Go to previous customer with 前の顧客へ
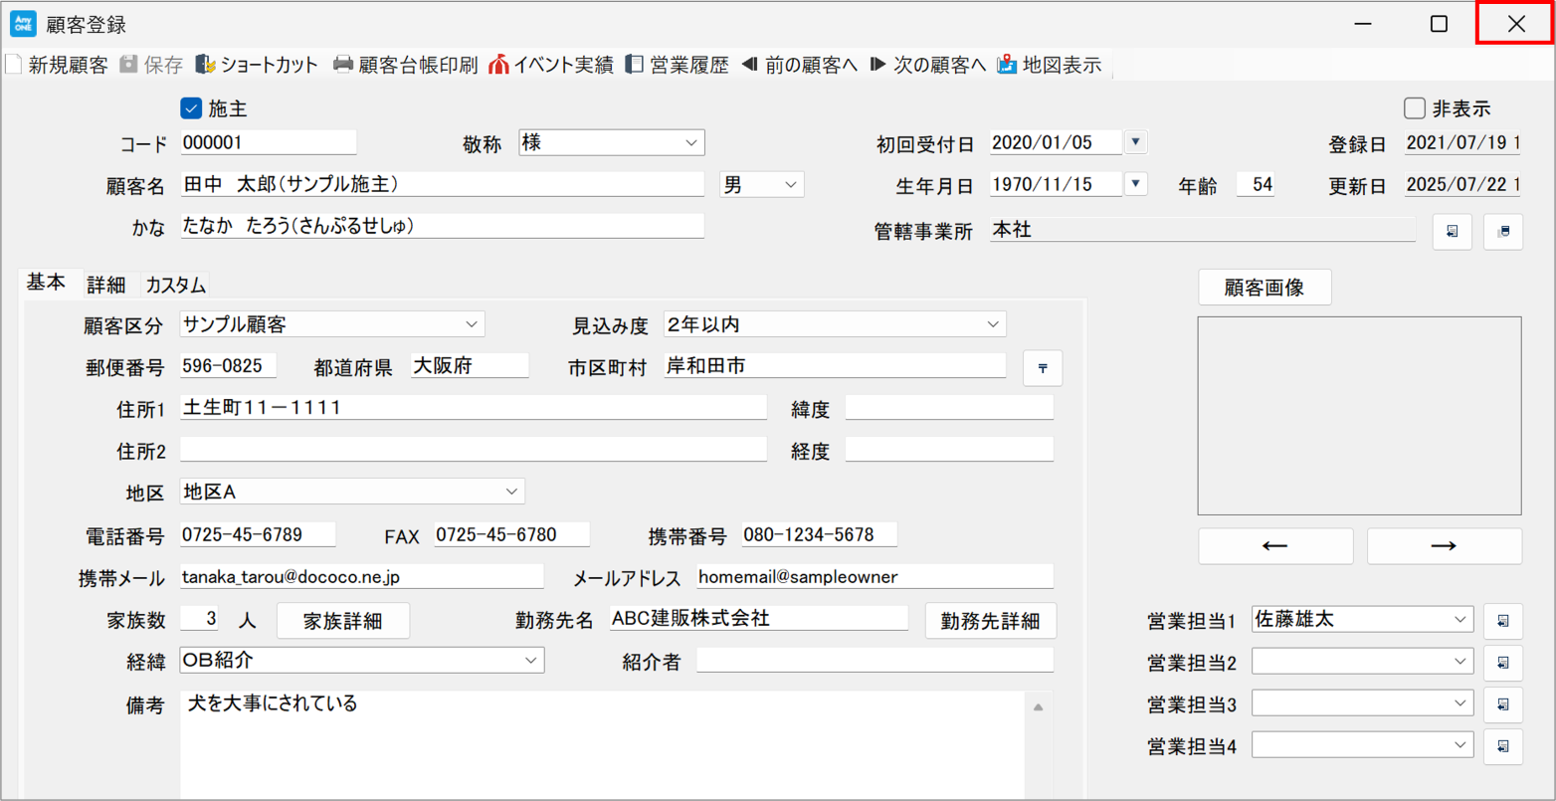The image size is (1556, 801). (799, 66)
